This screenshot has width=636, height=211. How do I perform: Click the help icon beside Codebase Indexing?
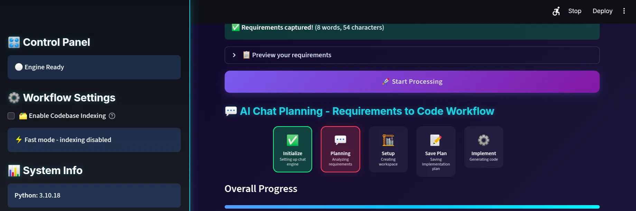tap(112, 116)
